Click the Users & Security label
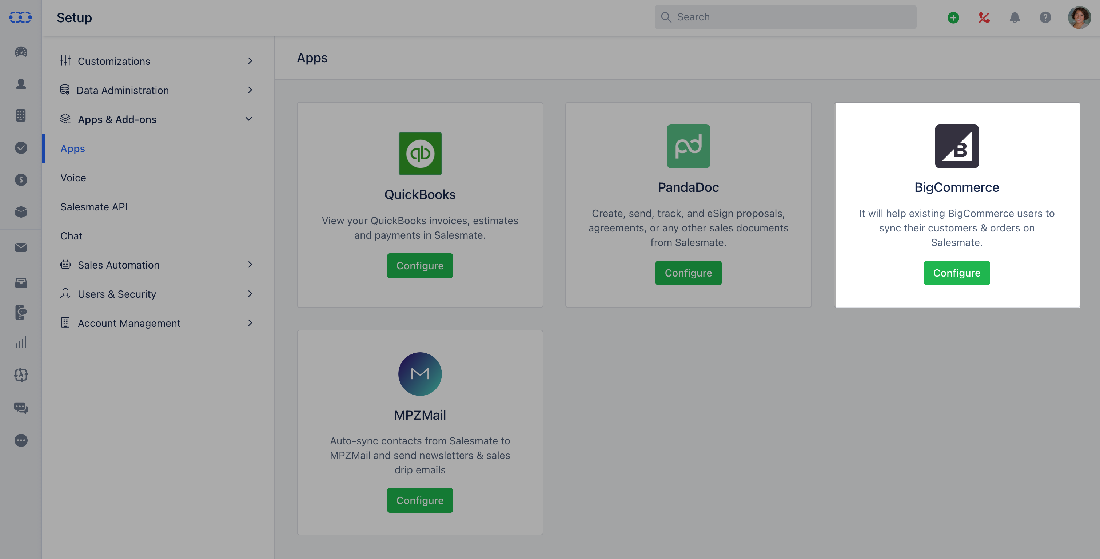The image size is (1100, 559). [x=117, y=294]
